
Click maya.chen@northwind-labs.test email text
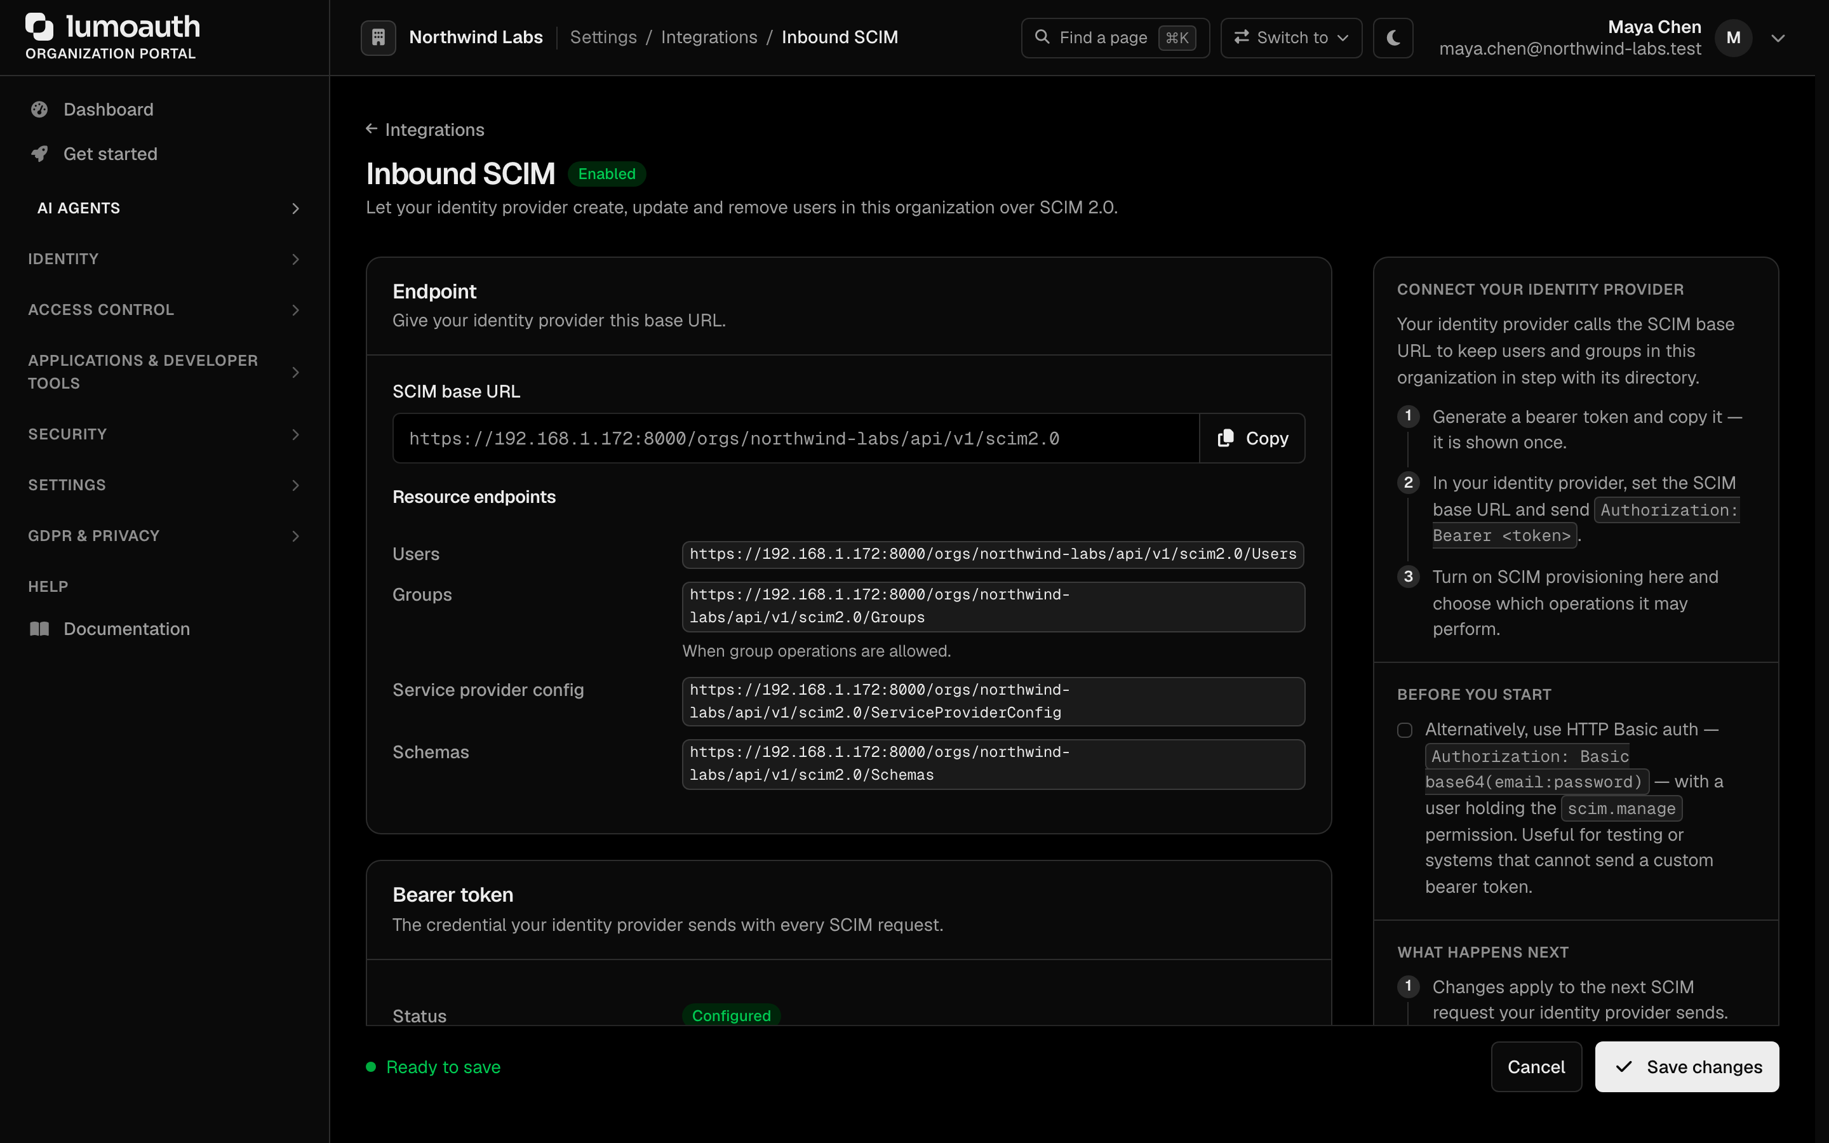[x=1570, y=49]
